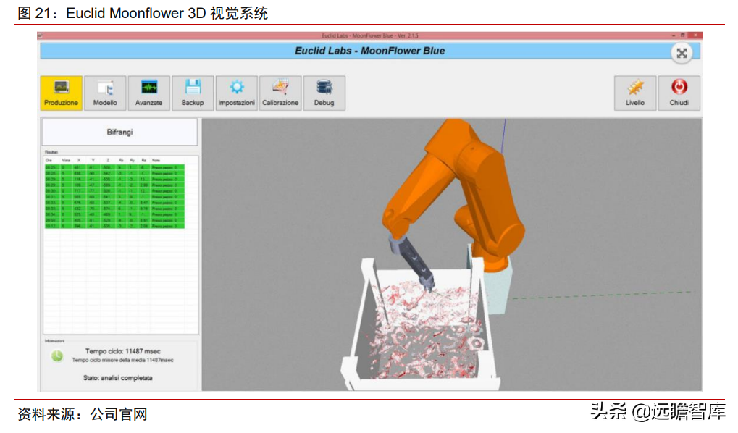Click the '资料来源：公司官网' source note
Image resolution: width=738 pixels, height=433 pixels.
[x=83, y=414]
